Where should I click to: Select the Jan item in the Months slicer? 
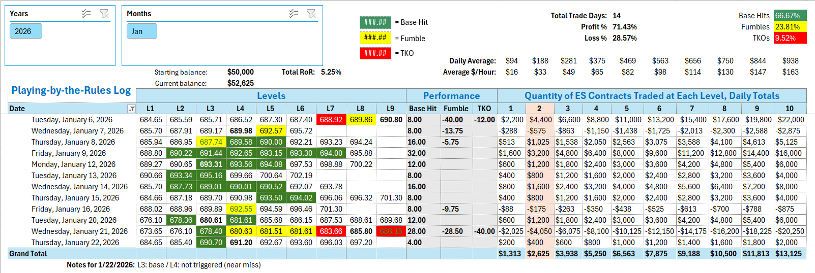[141, 31]
